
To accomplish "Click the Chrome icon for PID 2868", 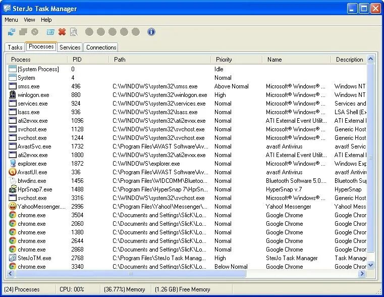I will 13,249.
